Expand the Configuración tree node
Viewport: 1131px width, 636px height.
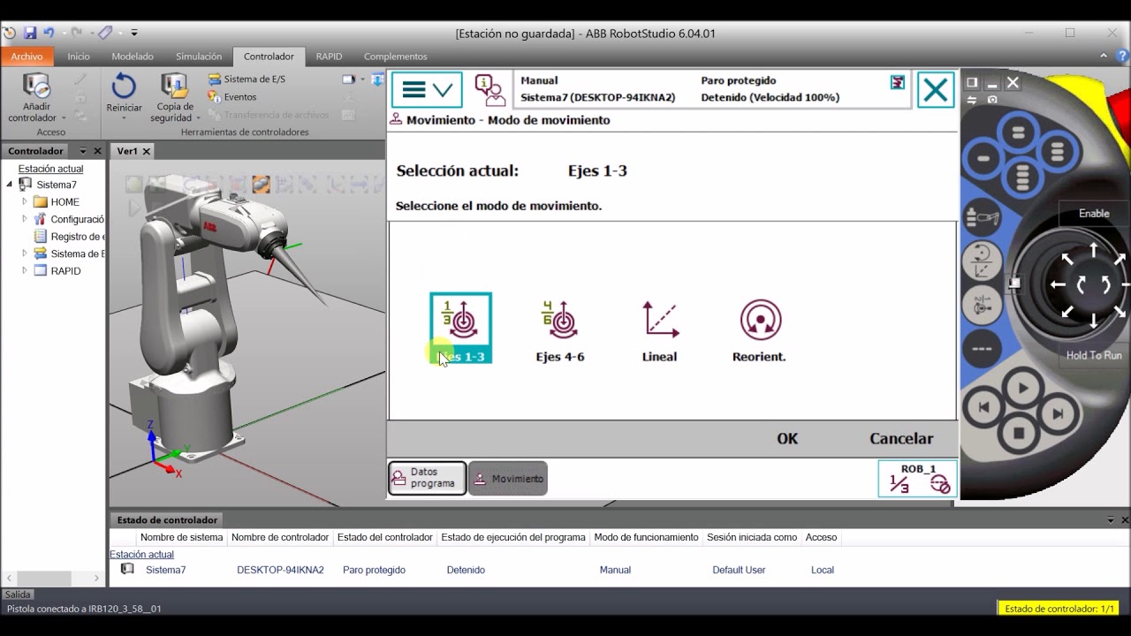coord(25,219)
